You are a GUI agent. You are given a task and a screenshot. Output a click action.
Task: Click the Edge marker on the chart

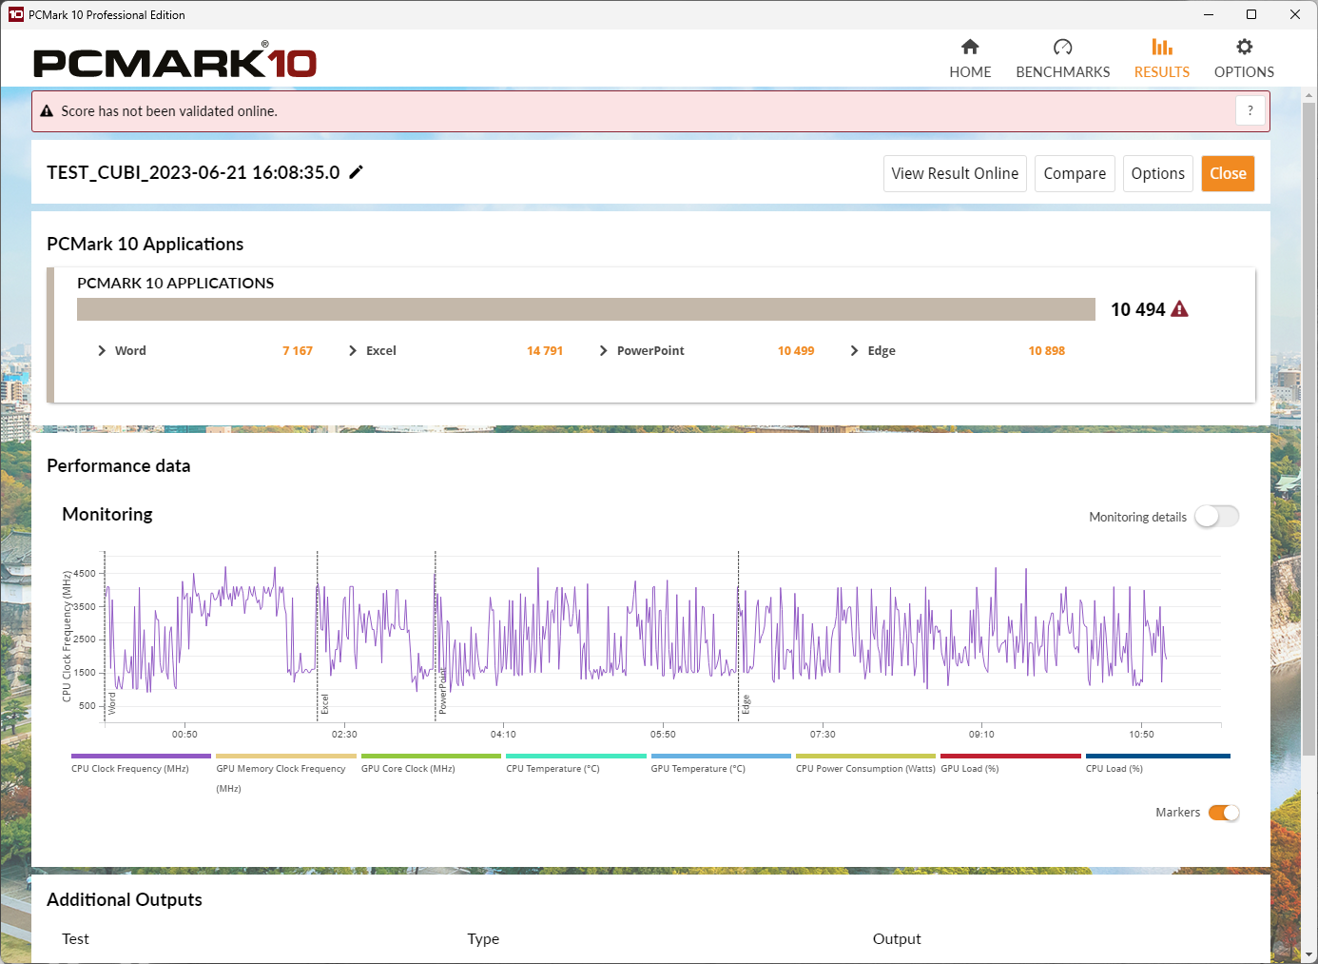click(x=746, y=704)
